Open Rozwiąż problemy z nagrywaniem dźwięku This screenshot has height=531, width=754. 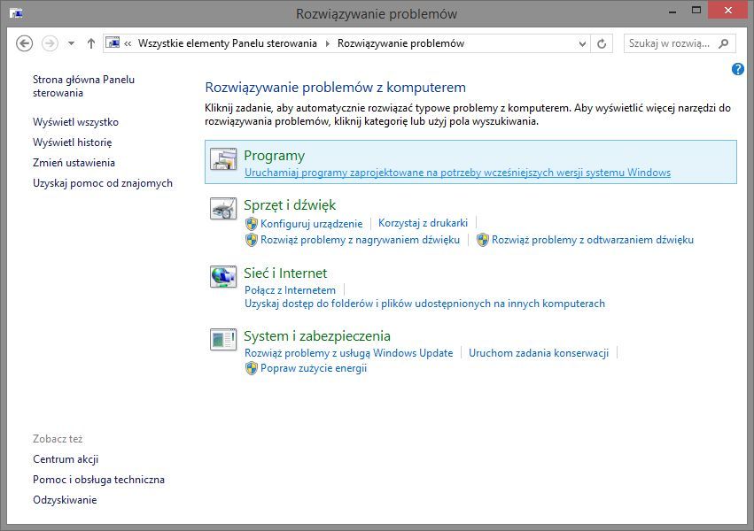(361, 240)
